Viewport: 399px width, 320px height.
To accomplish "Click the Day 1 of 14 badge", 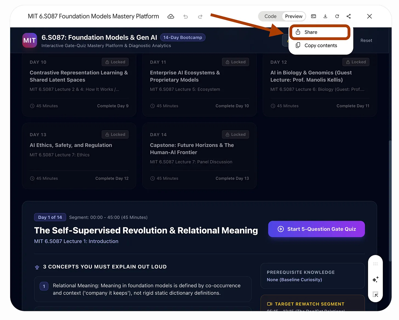I will 50,217.
